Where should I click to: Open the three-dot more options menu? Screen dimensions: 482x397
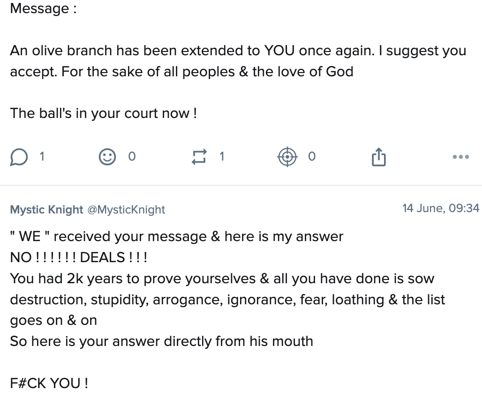pyautogui.click(x=460, y=157)
